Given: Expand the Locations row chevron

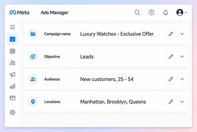Looking at the screenshot, I should click(x=182, y=102).
